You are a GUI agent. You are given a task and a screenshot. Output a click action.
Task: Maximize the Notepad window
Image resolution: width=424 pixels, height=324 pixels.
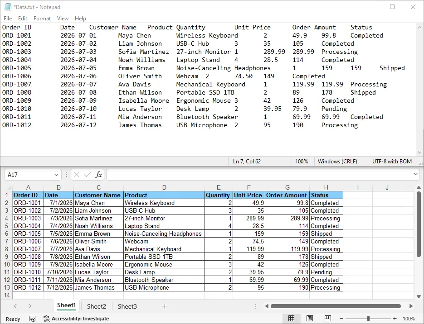click(x=392, y=7)
